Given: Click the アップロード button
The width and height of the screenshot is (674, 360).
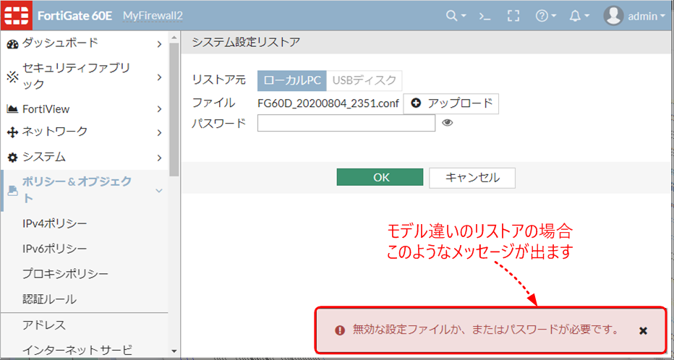Looking at the screenshot, I should point(451,103).
